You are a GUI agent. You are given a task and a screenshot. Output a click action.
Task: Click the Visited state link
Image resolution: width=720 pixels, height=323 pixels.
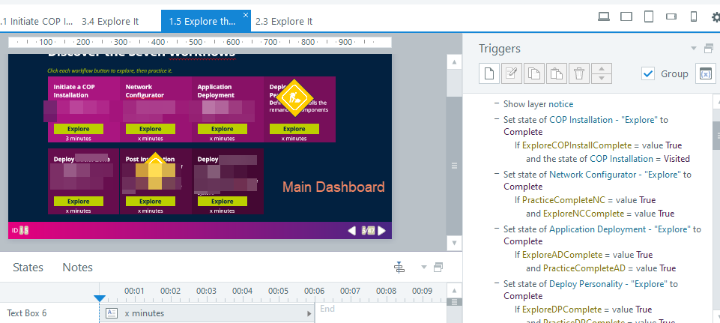pyautogui.click(x=677, y=159)
